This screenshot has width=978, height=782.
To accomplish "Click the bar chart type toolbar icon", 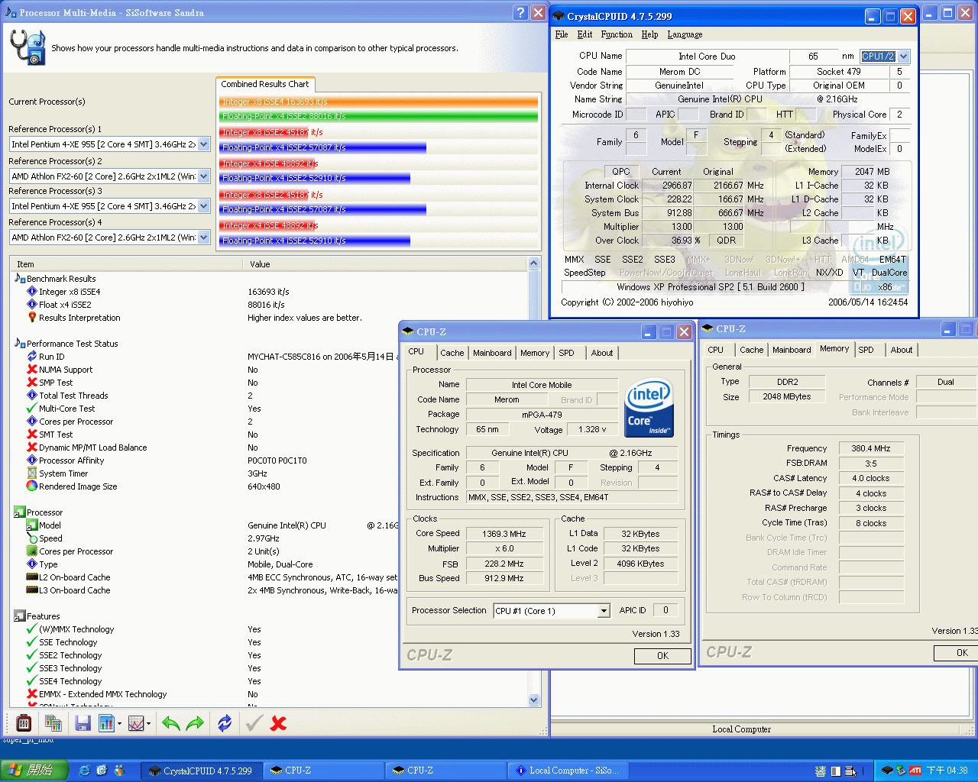I will tap(106, 722).
